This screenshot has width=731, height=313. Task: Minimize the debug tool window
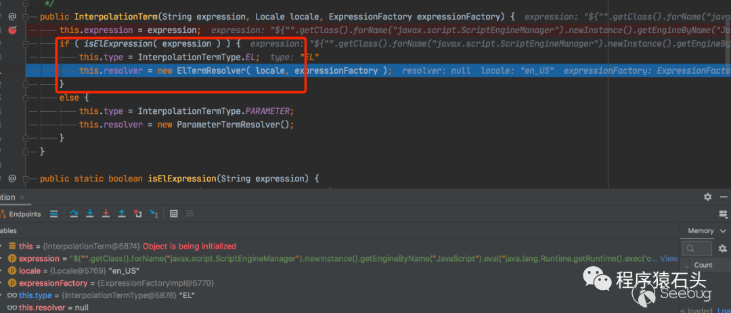[x=724, y=197]
